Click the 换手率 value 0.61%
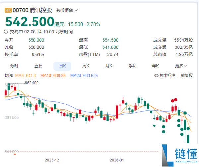The width and height of the screenshot is (199, 167). point(38,55)
